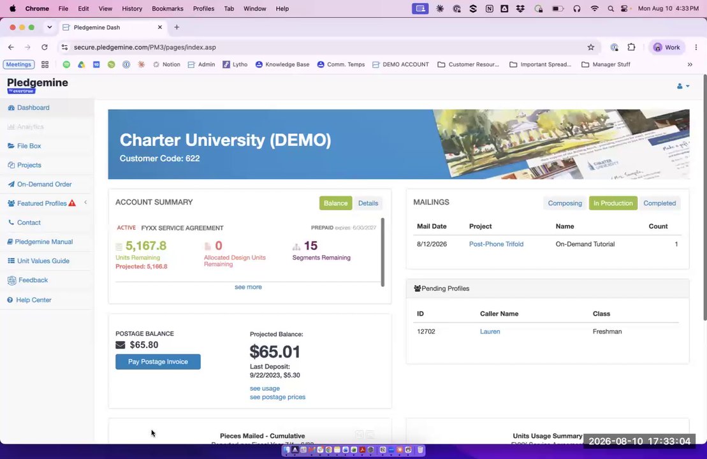Viewport: 707px width, 459px height.
Task: Open Chrome extensions puzzle icon
Action: tap(631, 47)
